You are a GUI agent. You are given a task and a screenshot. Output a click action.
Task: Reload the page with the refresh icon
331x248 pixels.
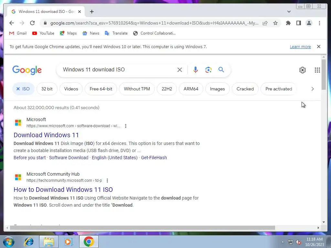32,23
